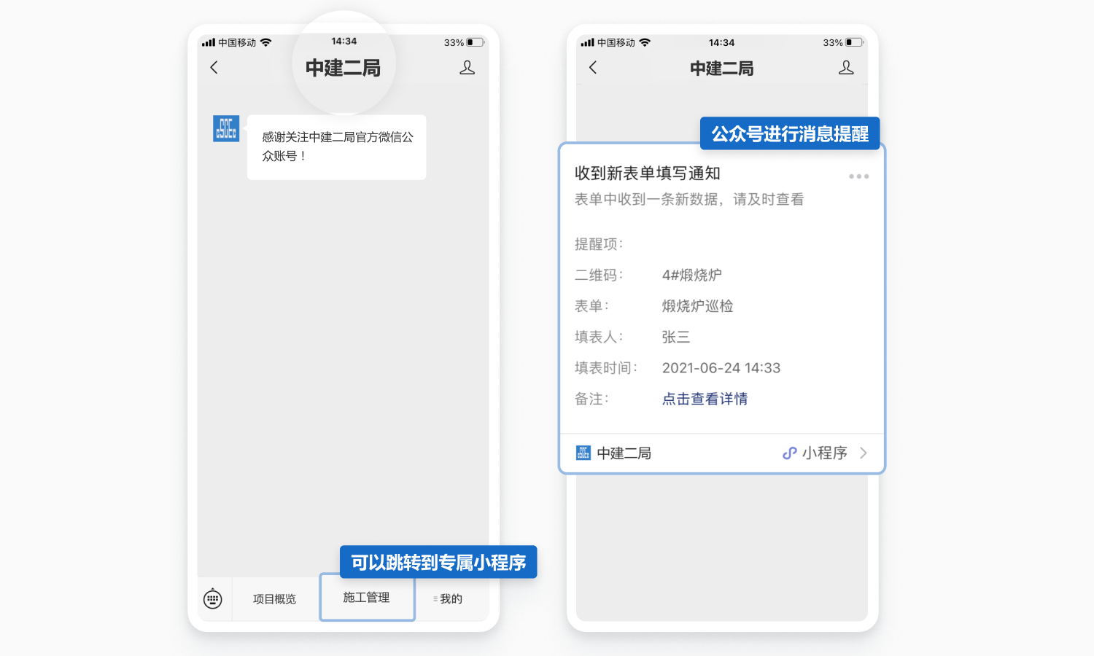Open the three-dot options on notification card
This screenshot has height=656, width=1094.
pyautogui.click(x=858, y=176)
